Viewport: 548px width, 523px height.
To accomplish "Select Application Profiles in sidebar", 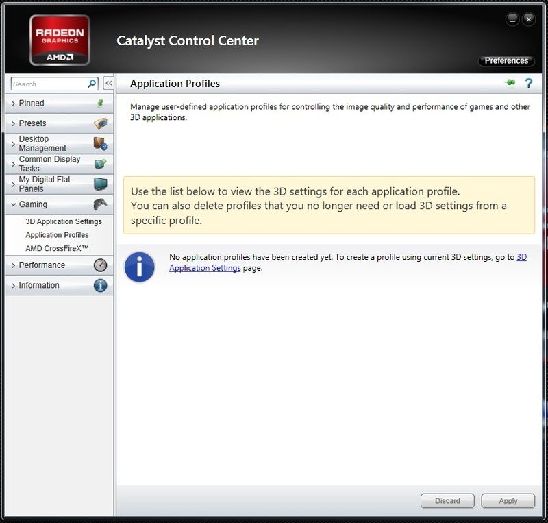I will [x=57, y=235].
